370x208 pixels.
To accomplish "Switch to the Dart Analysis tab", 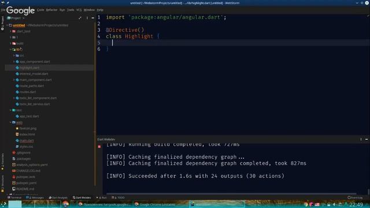I will coord(58,198).
